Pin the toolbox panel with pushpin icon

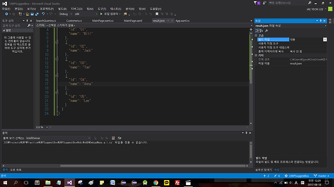pyautogui.click(x=27, y=21)
